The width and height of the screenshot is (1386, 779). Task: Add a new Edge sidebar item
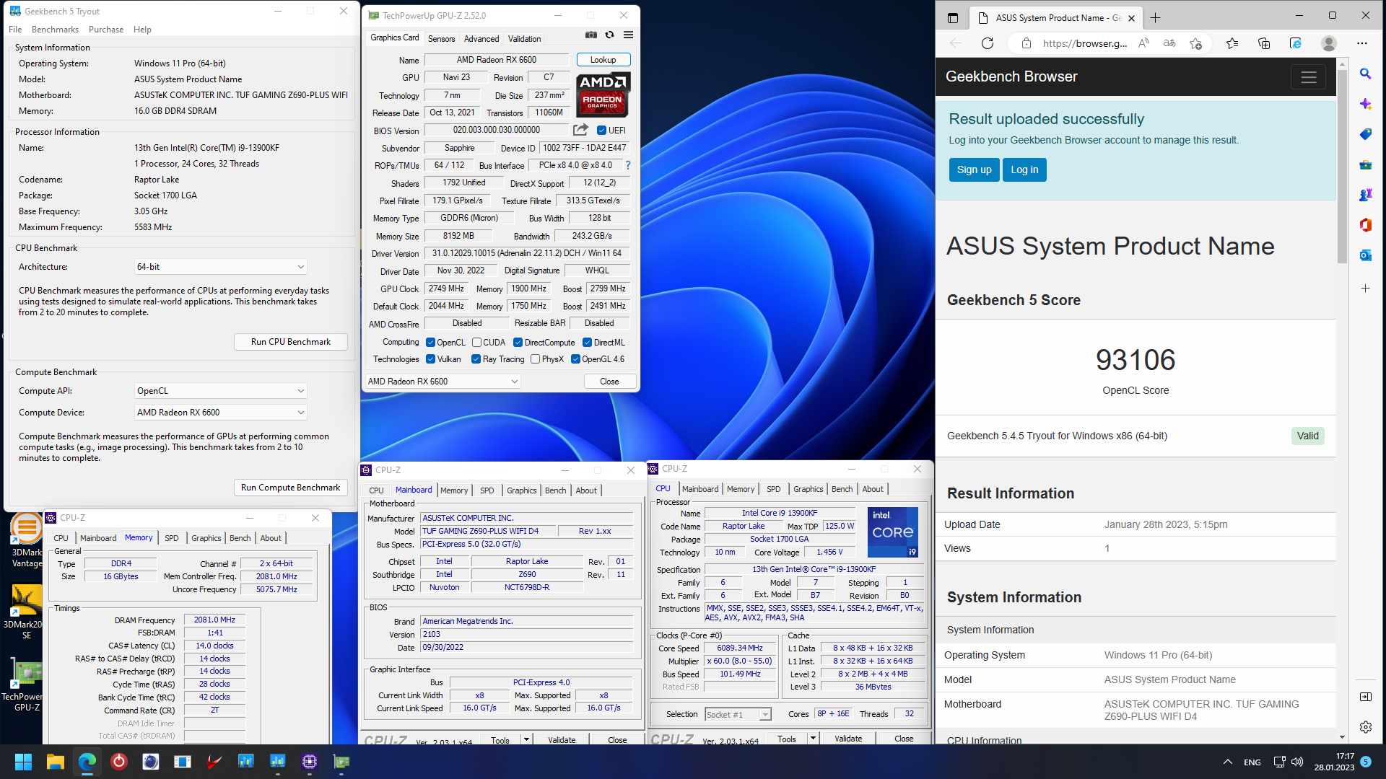click(x=1365, y=289)
